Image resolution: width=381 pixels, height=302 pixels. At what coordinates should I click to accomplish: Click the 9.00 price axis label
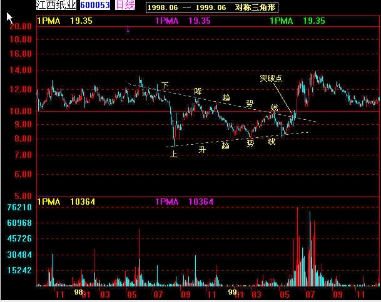23,124
